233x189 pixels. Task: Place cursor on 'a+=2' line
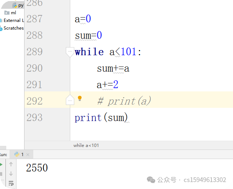[108, 85]
